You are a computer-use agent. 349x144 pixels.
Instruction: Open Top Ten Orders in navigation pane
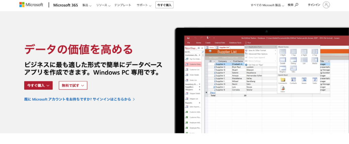(x=193, y=59)
